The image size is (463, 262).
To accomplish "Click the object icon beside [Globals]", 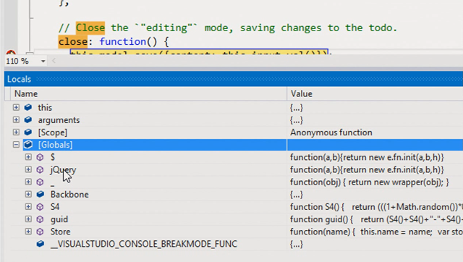I will pyautogui.click(x=28, y=145).
